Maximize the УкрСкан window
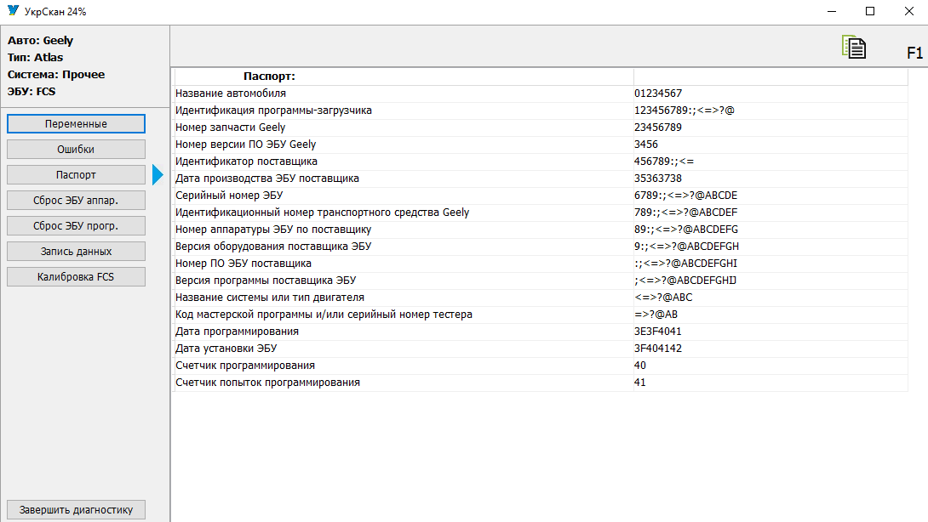 click(870, 11)
